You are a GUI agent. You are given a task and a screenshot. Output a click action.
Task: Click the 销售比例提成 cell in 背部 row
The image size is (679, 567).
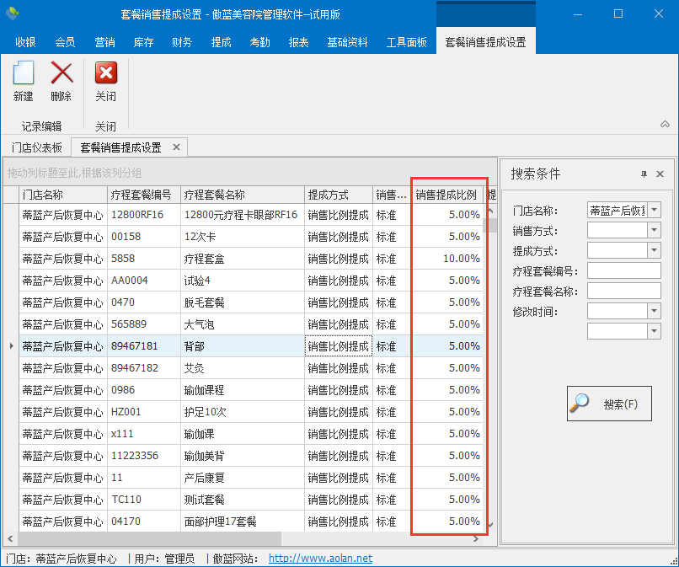[x=339, y=346]
